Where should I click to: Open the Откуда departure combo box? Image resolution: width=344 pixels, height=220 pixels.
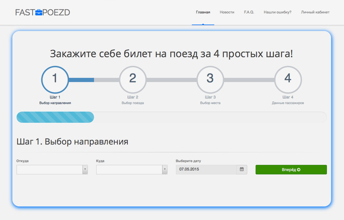click(x=49, y=170)
